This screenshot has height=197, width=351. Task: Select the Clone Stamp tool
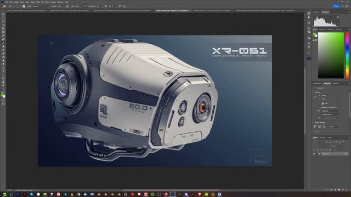[3, 46]
